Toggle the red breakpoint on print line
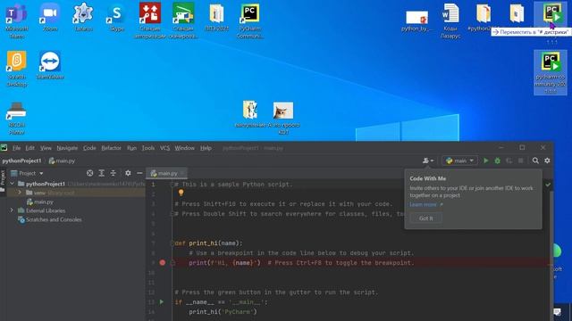The image size is (572, 321). (163, 262)
